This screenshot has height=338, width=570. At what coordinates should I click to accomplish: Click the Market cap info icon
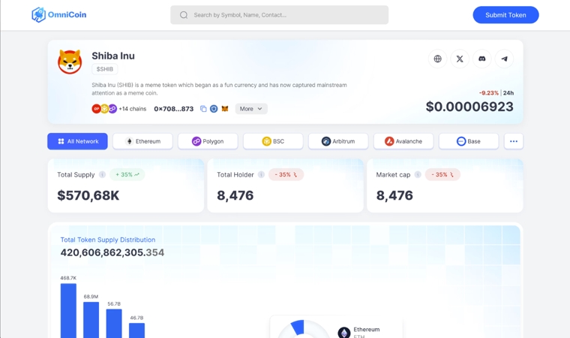[x=418, y=175]
